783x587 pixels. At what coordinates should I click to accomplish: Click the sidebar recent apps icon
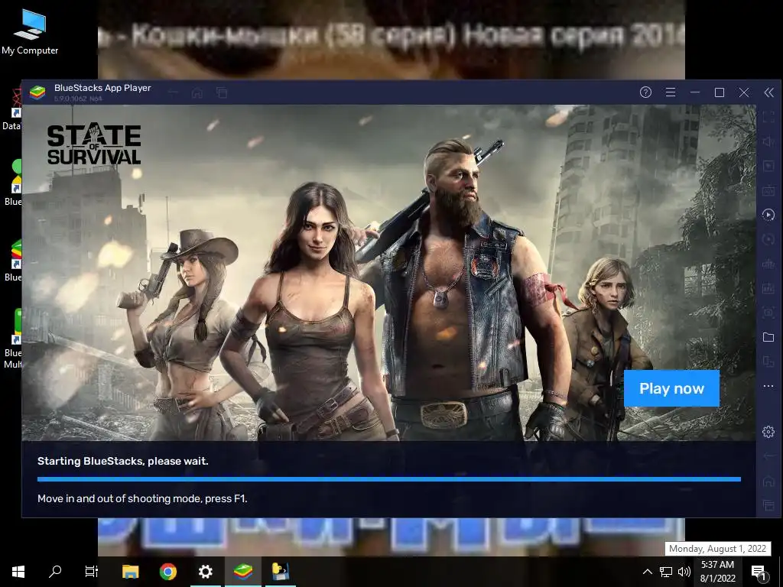pos(768,506)
